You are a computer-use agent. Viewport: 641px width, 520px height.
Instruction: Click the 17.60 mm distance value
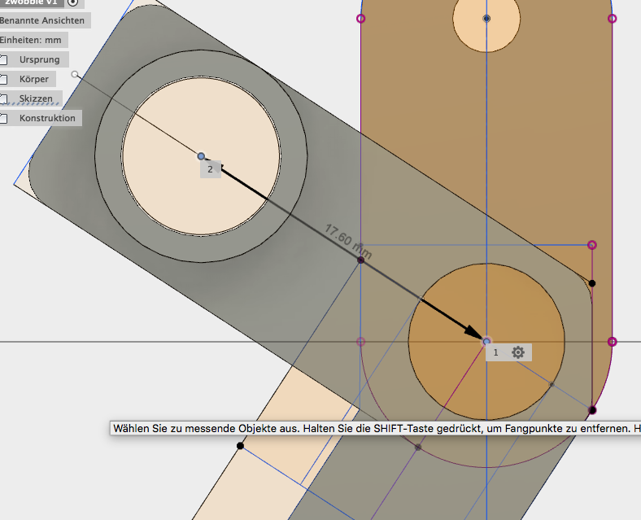(x=348, y=242)
